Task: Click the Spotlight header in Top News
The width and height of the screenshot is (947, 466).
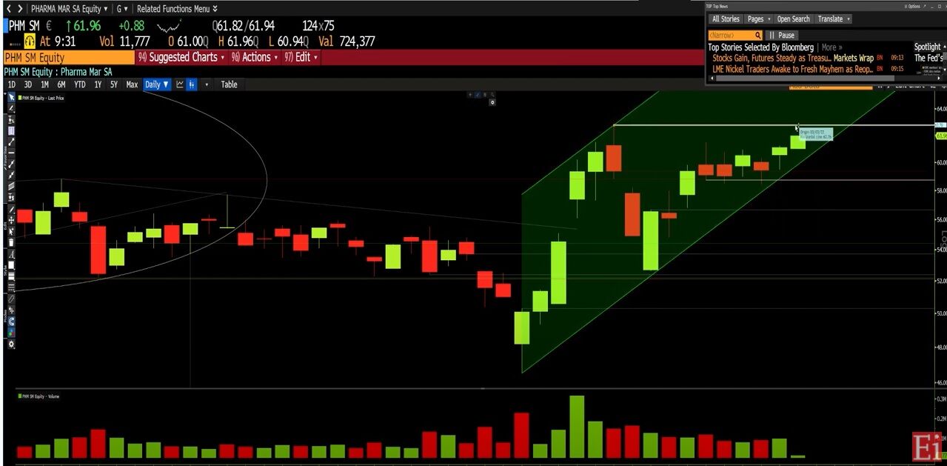Action: 927,47
